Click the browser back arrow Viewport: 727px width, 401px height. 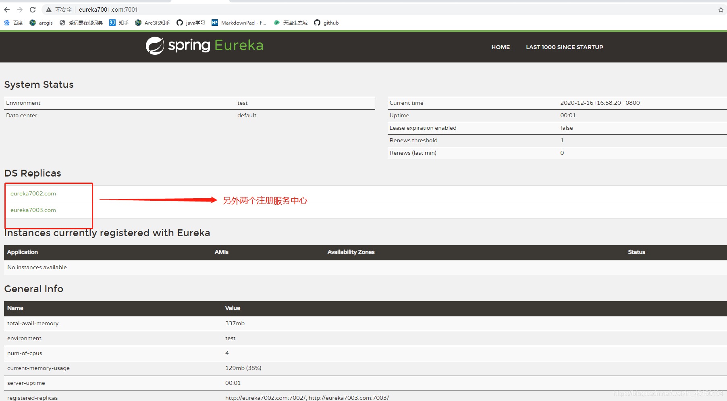point(7,10)
